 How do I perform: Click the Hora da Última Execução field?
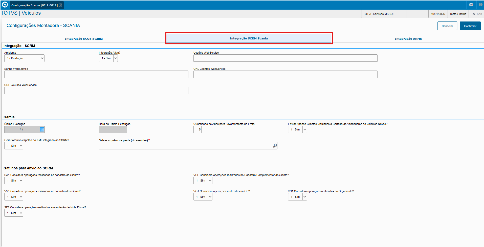tap(113, 129)
